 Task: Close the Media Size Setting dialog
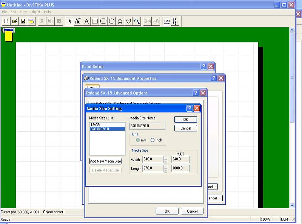(x=197, y=108)
